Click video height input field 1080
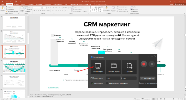 [x=129, y=78]
